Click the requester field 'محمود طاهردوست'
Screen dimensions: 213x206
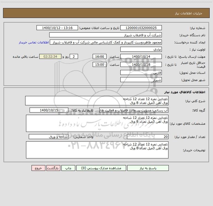tap(106, 42)
